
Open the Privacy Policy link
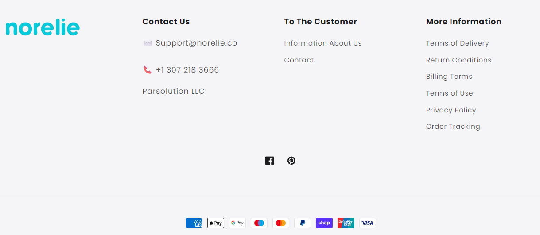451,110
